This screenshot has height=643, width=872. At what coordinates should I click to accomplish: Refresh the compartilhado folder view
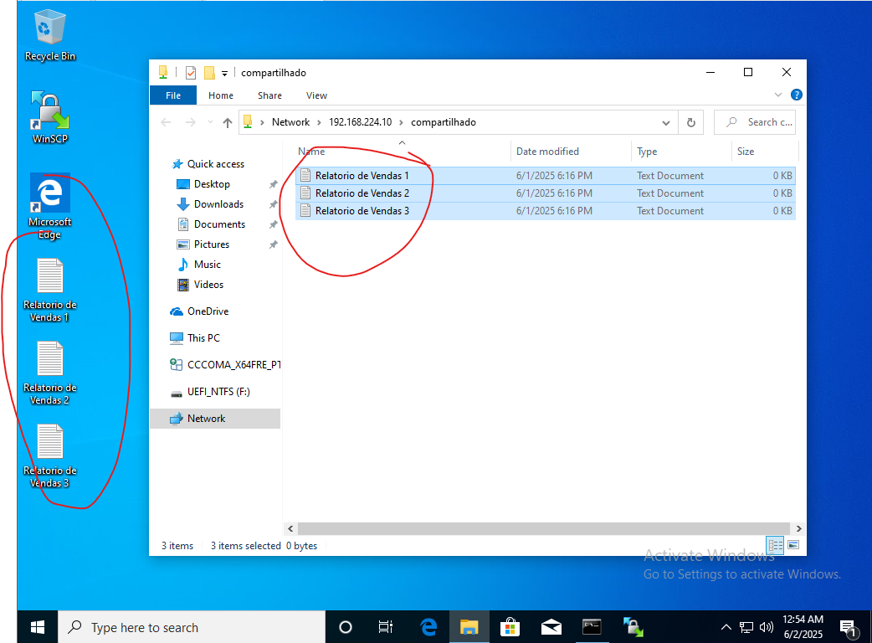(x=690, y=122)
